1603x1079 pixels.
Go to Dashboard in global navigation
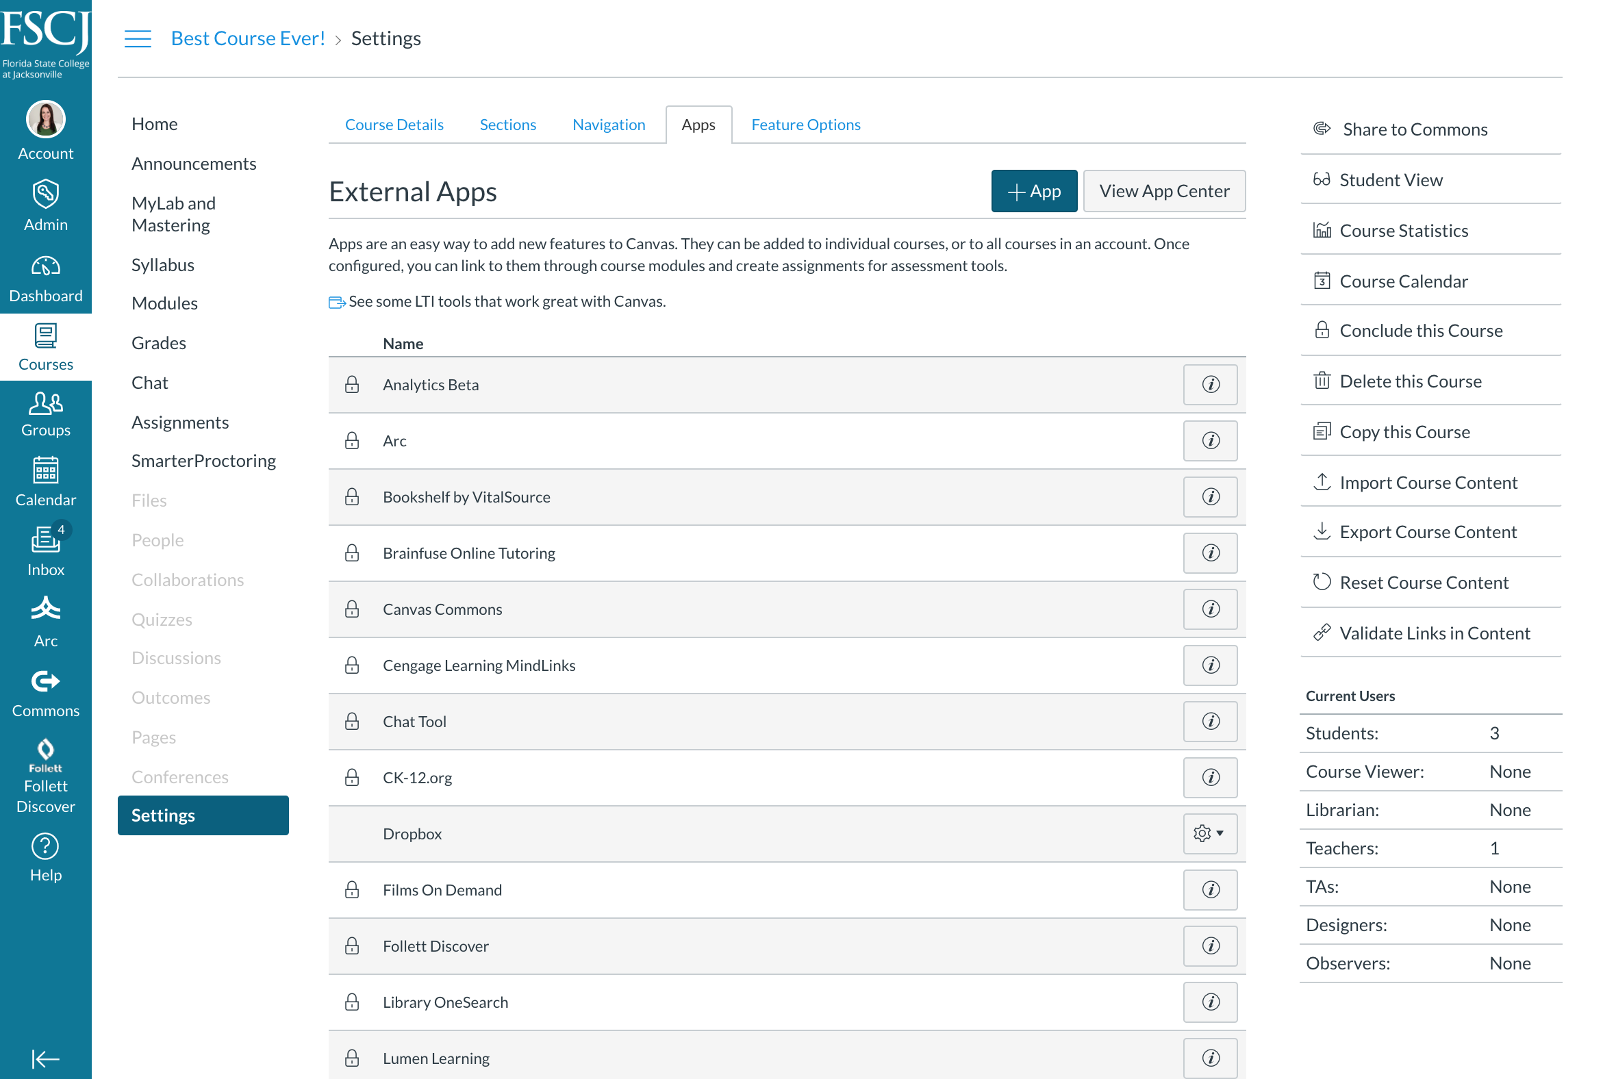tap(45, 279)
